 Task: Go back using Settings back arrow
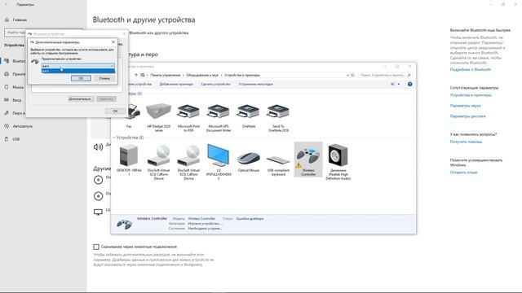tap(7, 5)
